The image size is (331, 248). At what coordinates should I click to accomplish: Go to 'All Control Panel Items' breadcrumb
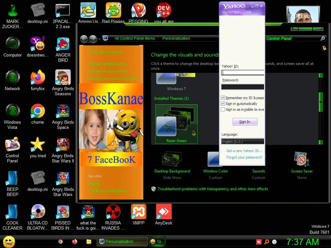[x=135, y=38]
